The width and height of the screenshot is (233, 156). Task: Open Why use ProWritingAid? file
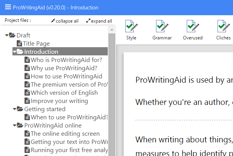click(64, 68)
